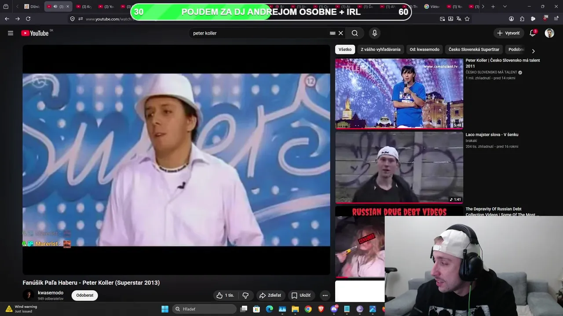Open Brave browser from taskbar
The height and width of the screenshot is (316, 563).
[x=321, y=309]
